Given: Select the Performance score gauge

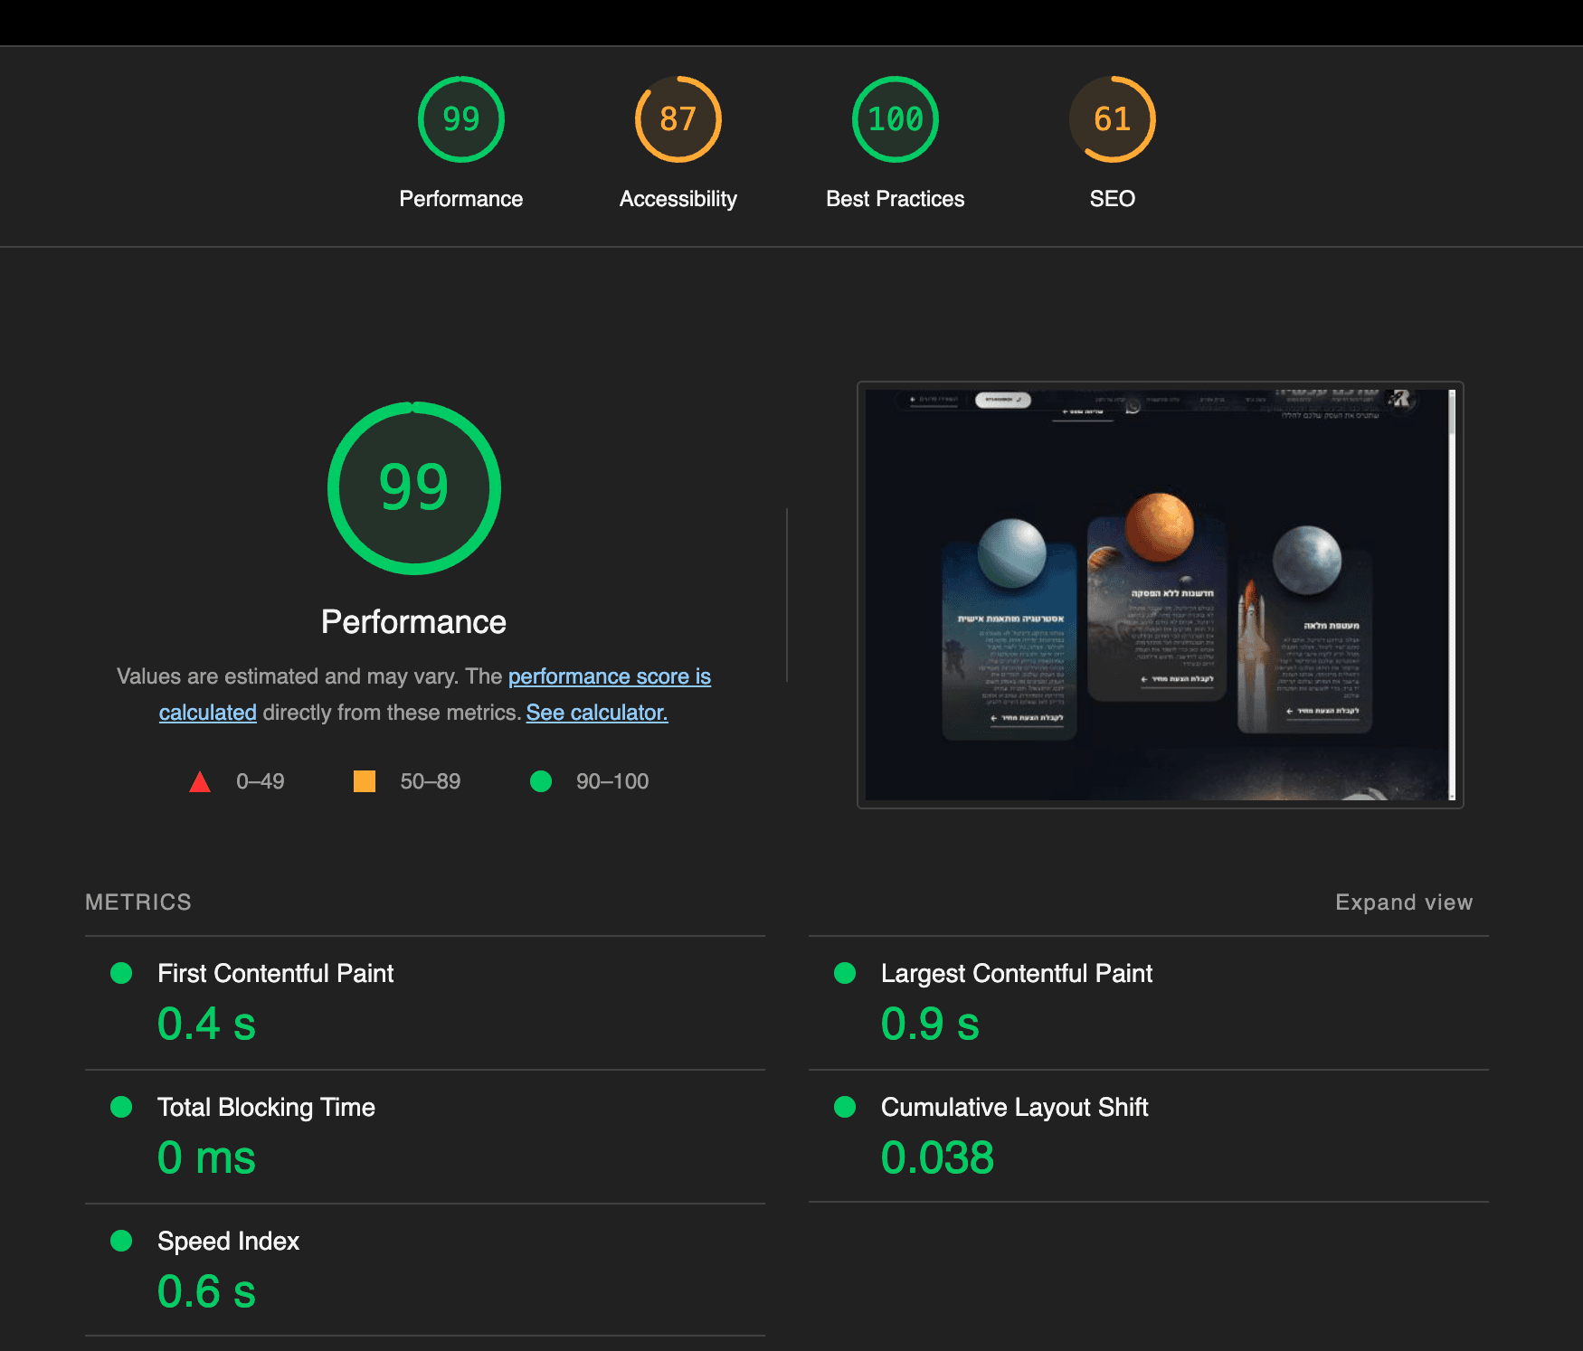Looking at the screenshot, I should [461, 118].
